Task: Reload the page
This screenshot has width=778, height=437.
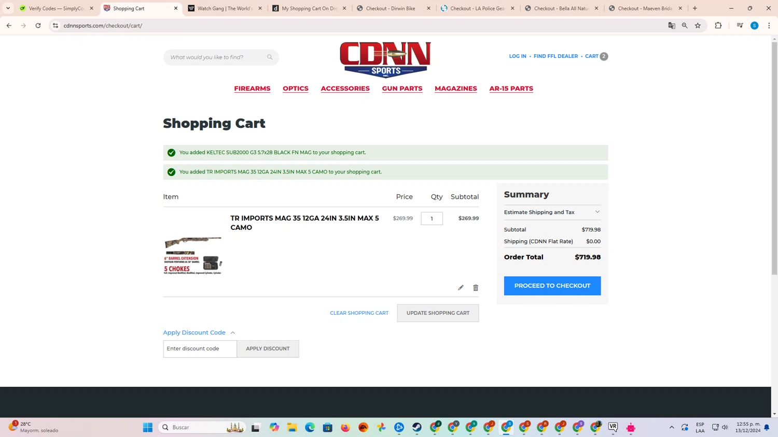Action: (x=38, y=25)
